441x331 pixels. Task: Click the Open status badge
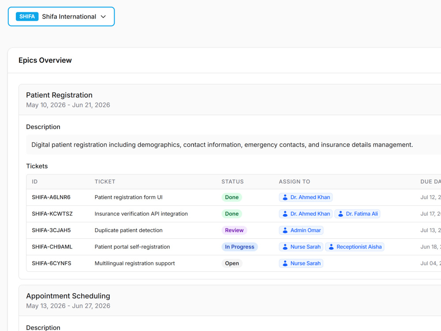coord(232,263)
